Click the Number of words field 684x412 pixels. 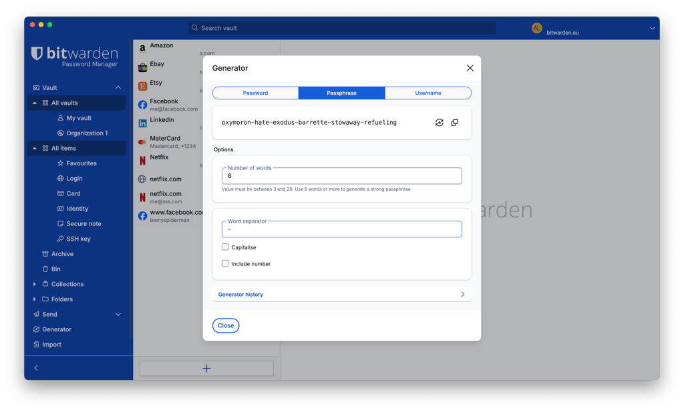tap(341, 176)
